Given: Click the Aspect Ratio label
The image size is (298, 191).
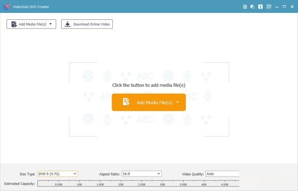Looking at the screenshot, I should click(x=109, y=174).
